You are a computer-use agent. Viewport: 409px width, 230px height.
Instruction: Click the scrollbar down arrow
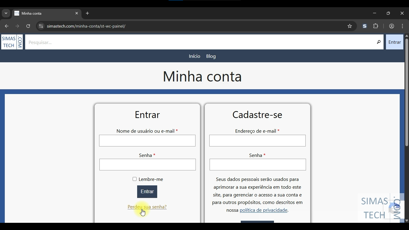tap(407, 221)
